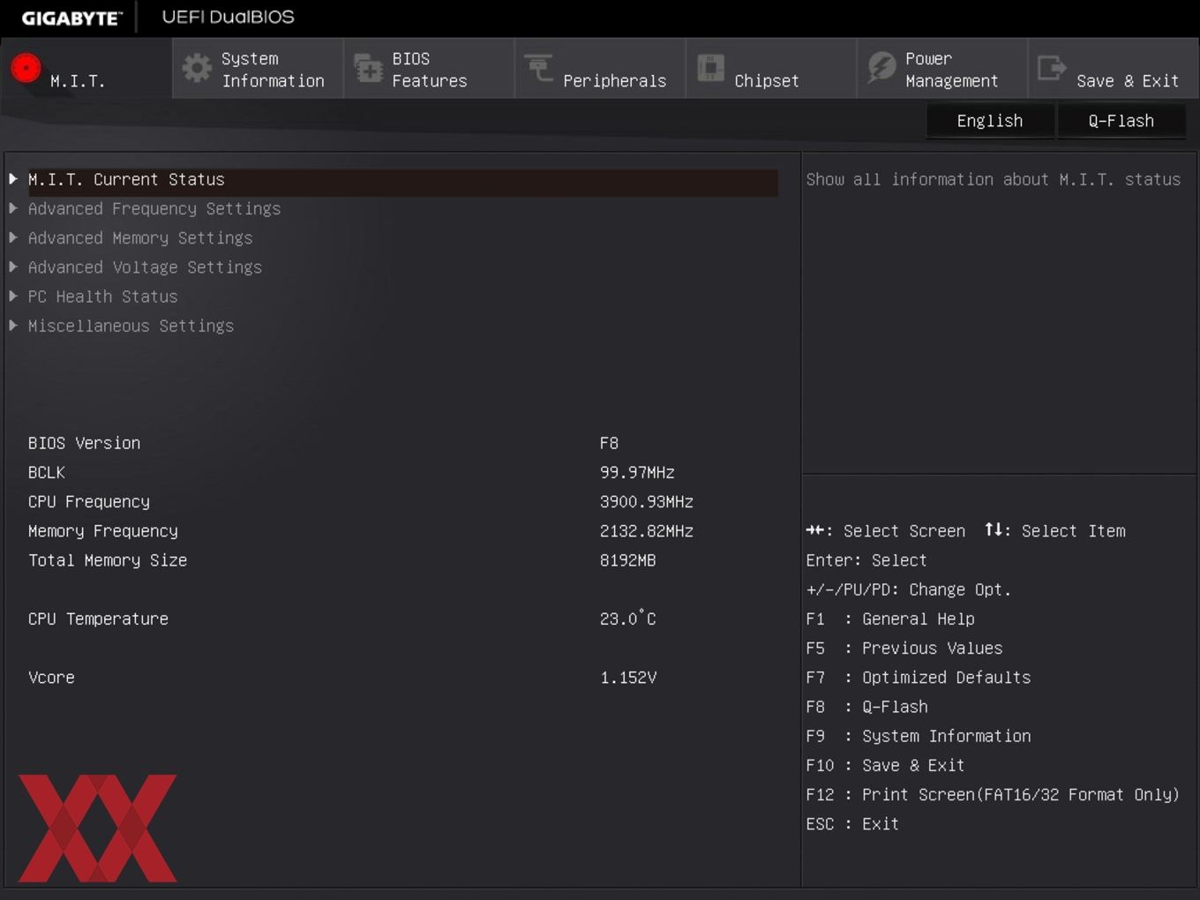Click the English language button

tap(990, 121)
